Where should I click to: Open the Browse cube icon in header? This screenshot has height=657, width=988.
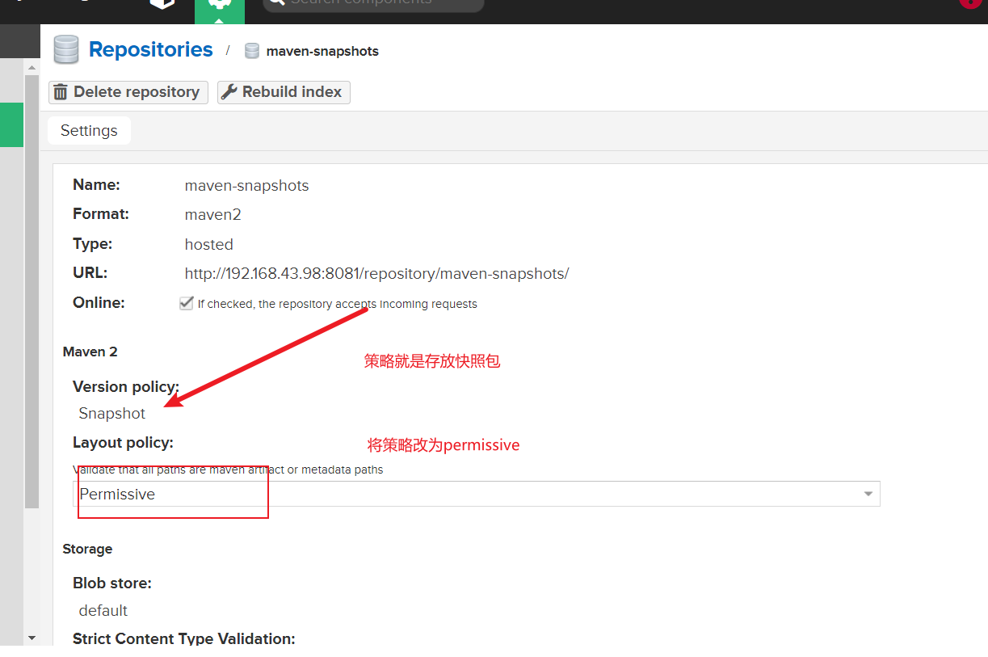pos(162,2)
